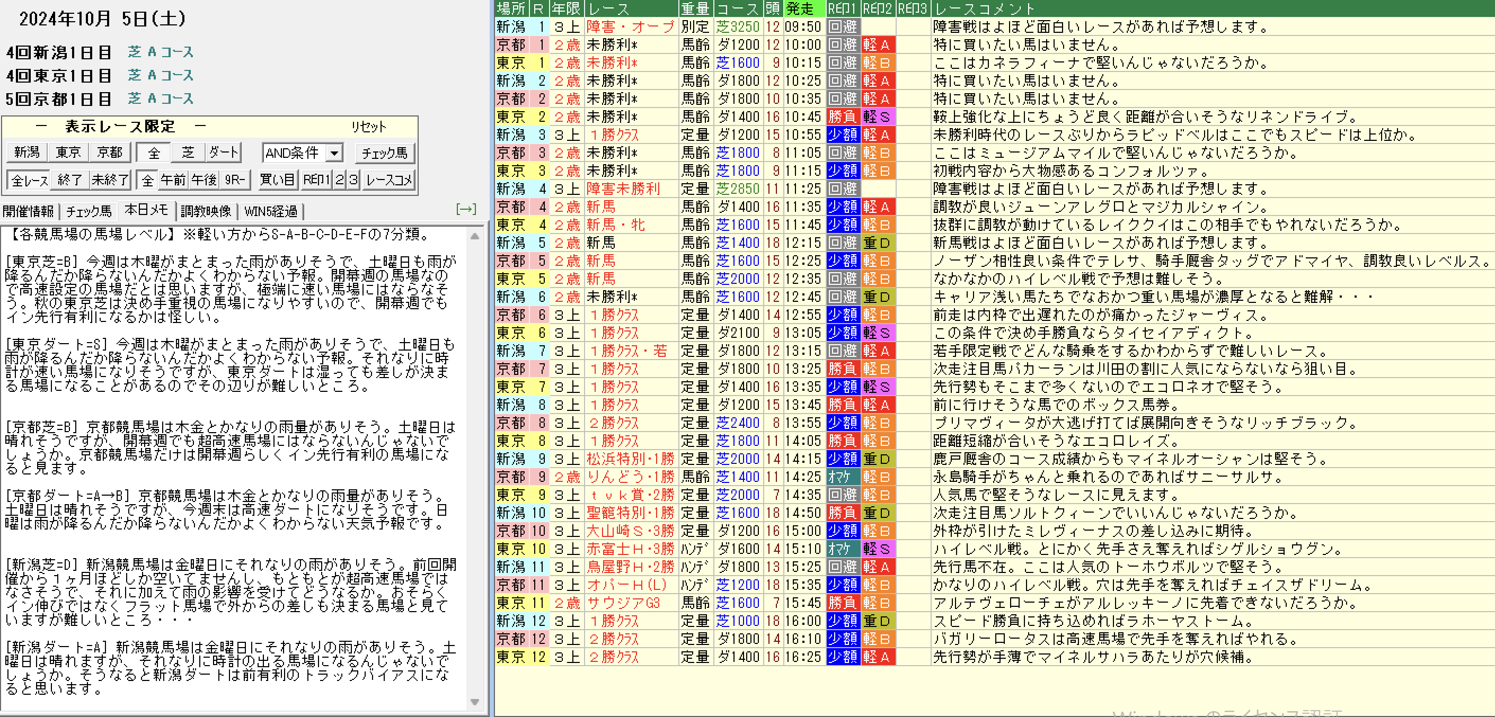Click the 16:25 start time cell
1495x717 pixels.
point(803,657)
